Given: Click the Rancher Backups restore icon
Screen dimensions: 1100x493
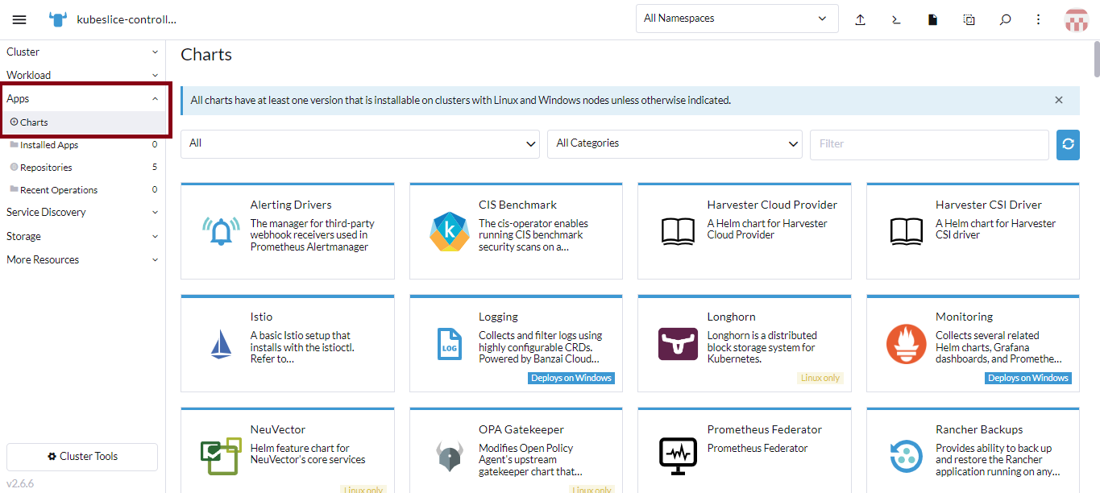Looking at the screenshot, I should (907, 456).
